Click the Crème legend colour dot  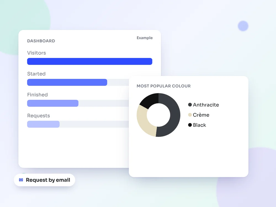tap(190, 115)
